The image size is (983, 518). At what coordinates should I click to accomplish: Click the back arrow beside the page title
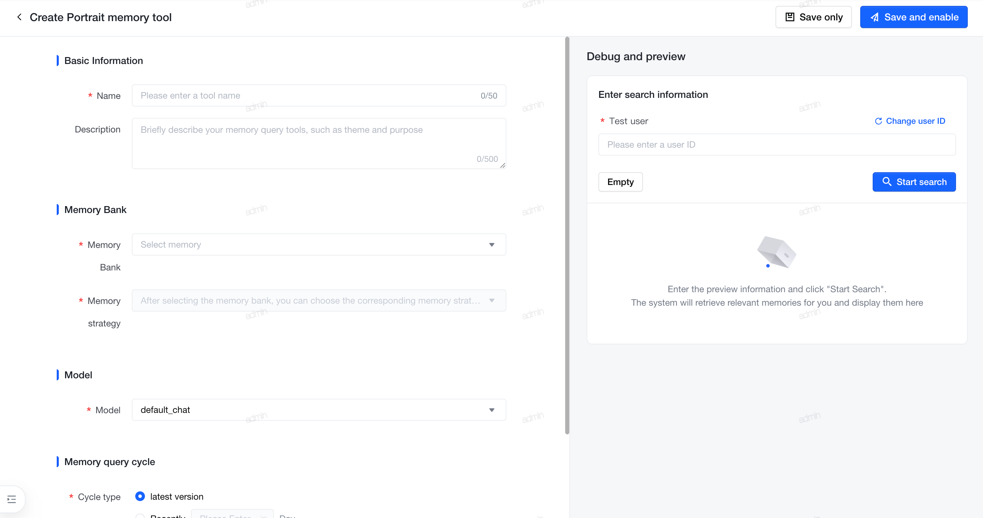tap(19, 17)
